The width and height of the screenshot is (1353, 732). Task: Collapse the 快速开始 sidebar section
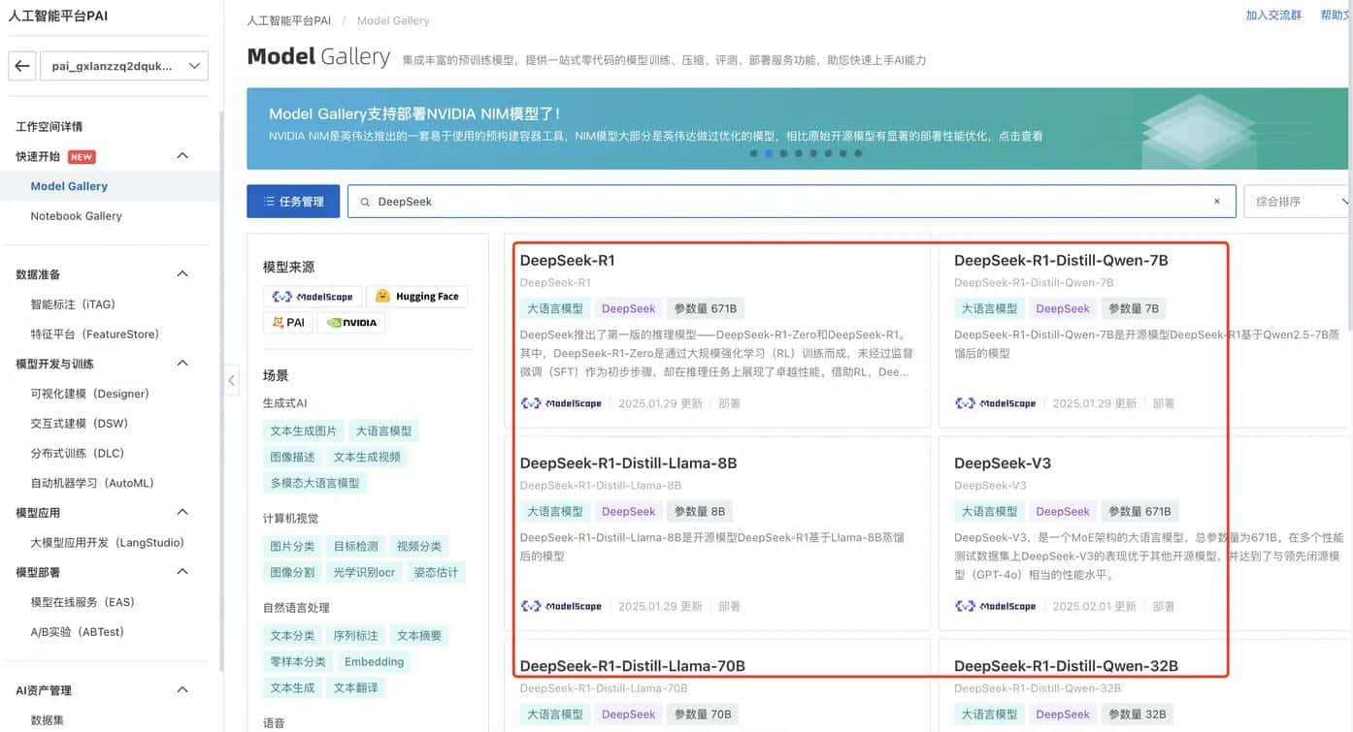(x=182, y=156)
